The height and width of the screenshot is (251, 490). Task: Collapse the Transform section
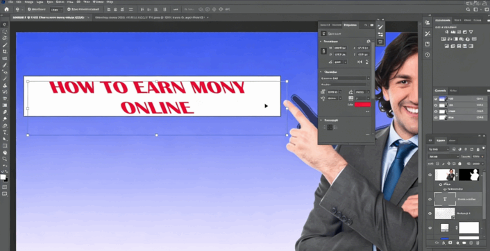[321, 41]
